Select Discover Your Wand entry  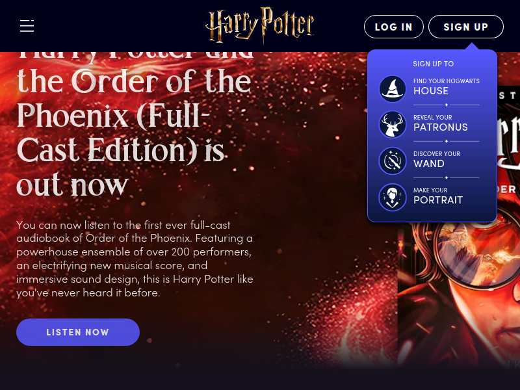click(430, 160)
